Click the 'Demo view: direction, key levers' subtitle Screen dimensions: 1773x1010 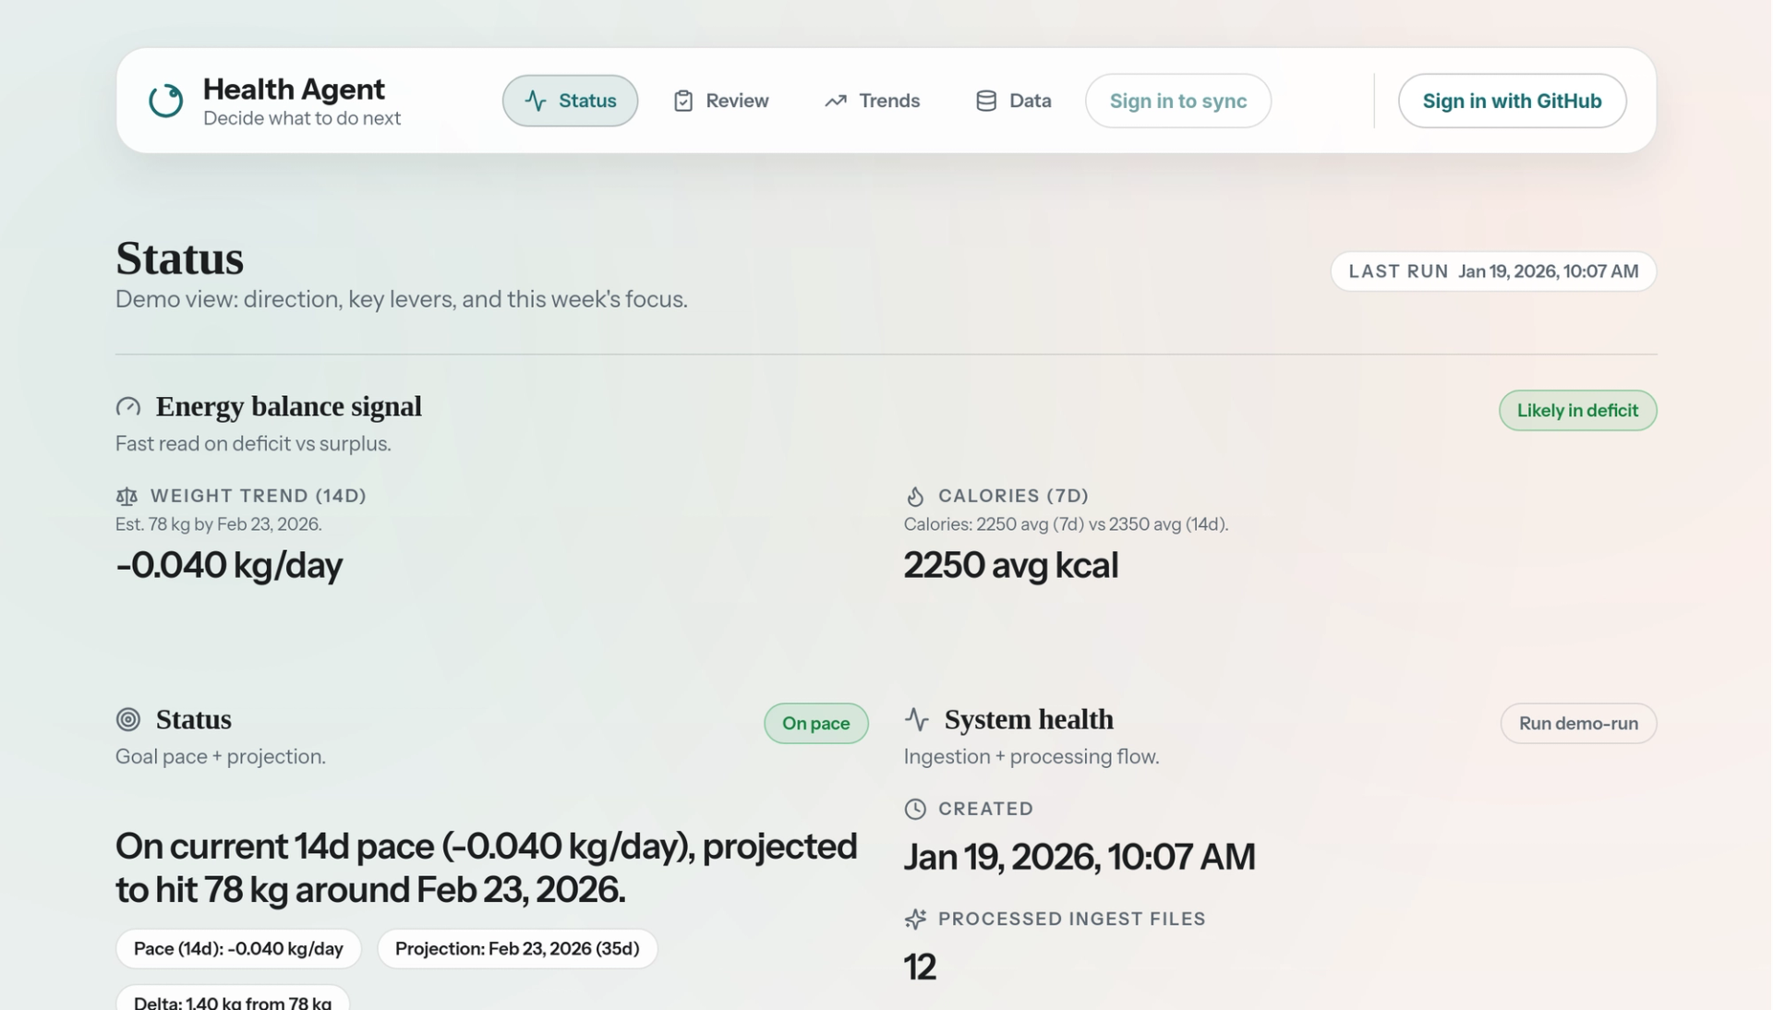pyautogui.click(x=401, y=299)
